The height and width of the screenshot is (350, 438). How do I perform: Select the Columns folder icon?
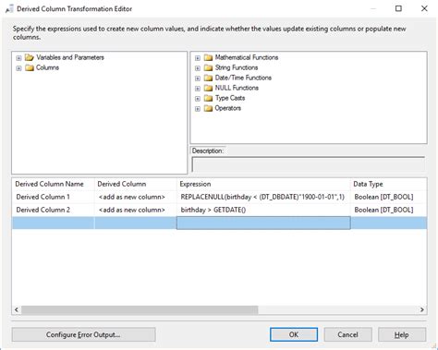coord(30,67)
